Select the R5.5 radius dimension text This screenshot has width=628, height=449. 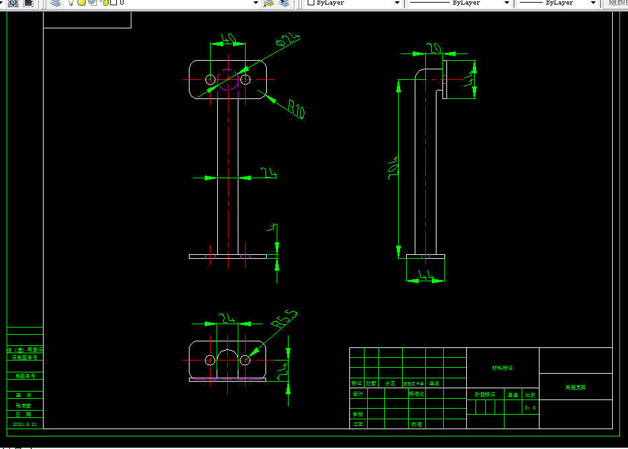(x=285, y=319)
